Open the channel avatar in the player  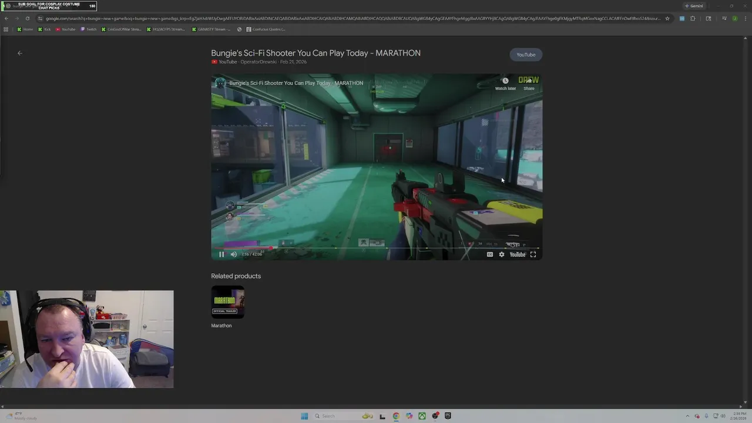tap(220, 83)
